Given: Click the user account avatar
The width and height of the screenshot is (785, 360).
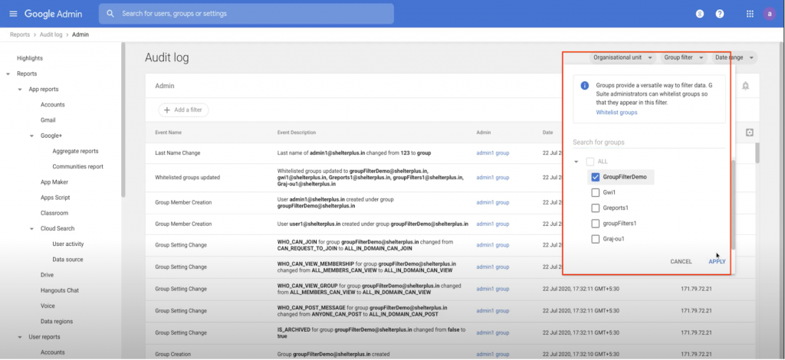Looking at the screenshot, I should point(769,14).
